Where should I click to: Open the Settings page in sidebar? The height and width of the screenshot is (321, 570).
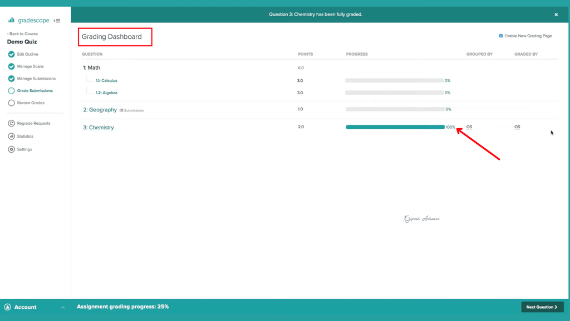pyautogui.click(x=24, y=149)
